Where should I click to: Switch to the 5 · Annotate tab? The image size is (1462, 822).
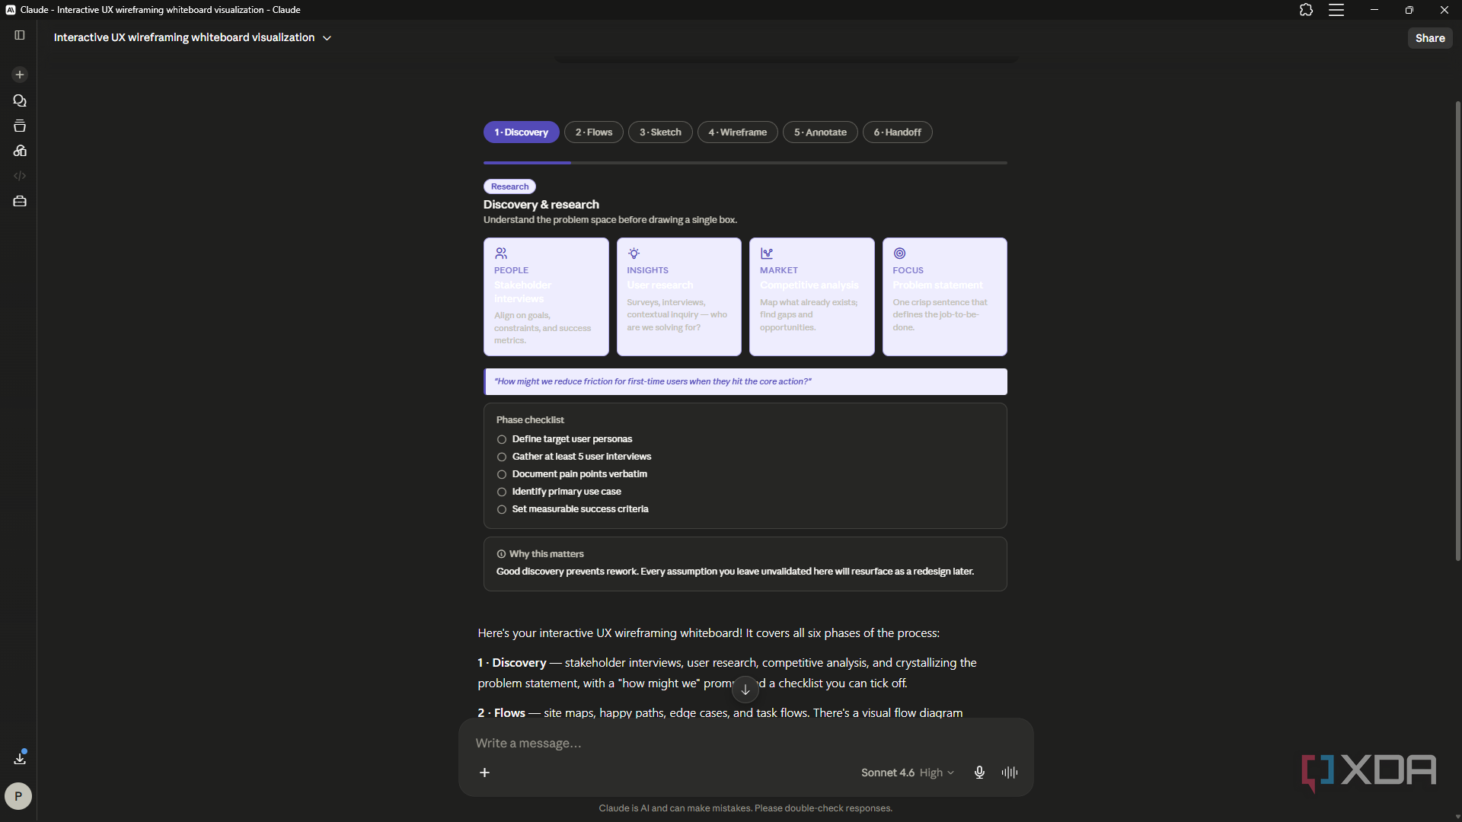pos(820,132)
